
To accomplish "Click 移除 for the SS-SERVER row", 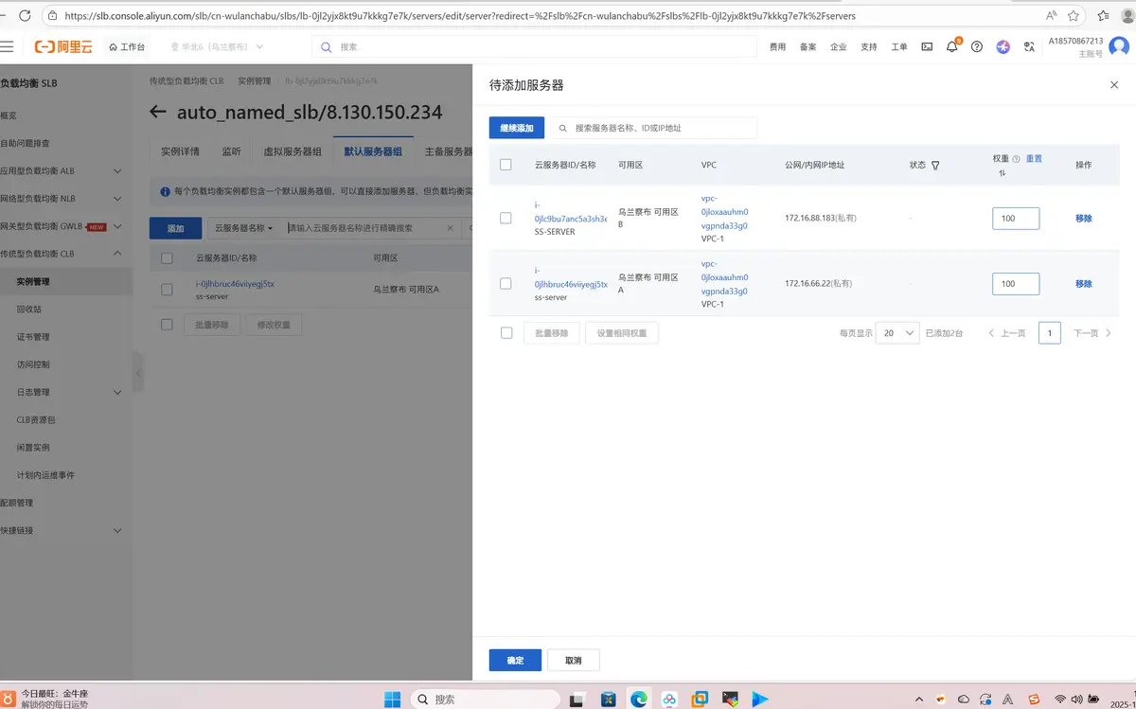I will click(x=1083, y=218).
